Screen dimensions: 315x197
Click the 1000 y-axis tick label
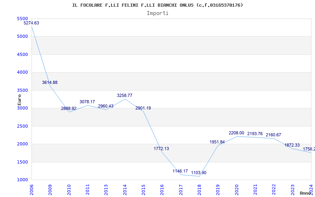point(22,180)
